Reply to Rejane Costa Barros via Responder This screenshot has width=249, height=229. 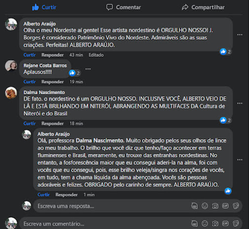point(52,82)
